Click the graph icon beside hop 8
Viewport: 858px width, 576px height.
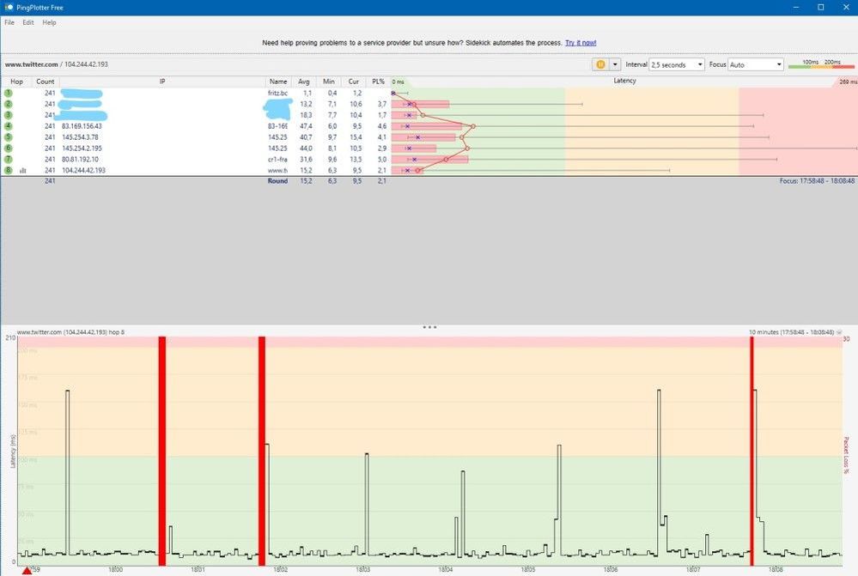22,171
